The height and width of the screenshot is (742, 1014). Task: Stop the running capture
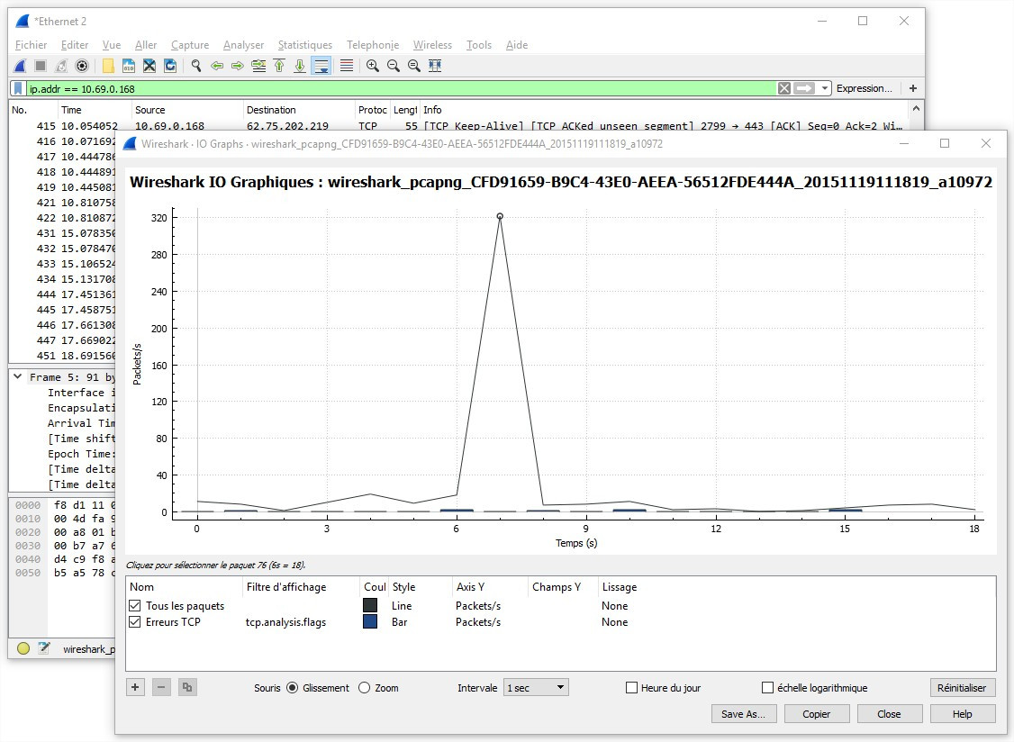pos(41,65)
